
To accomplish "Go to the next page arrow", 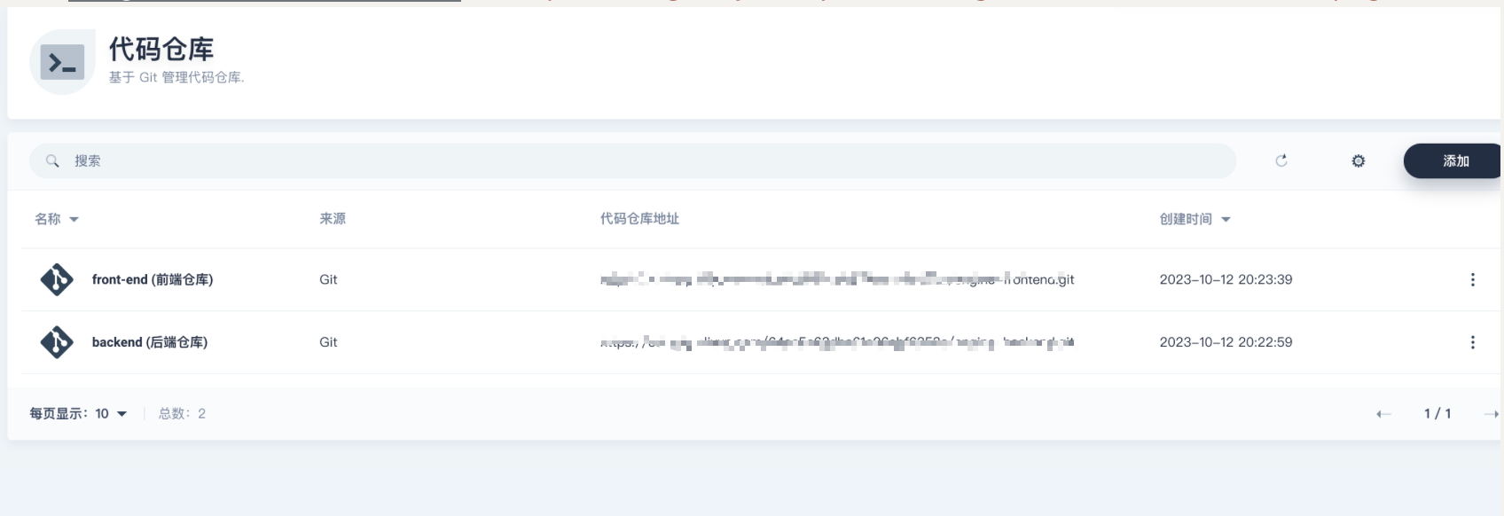I will pos(1492,414).
